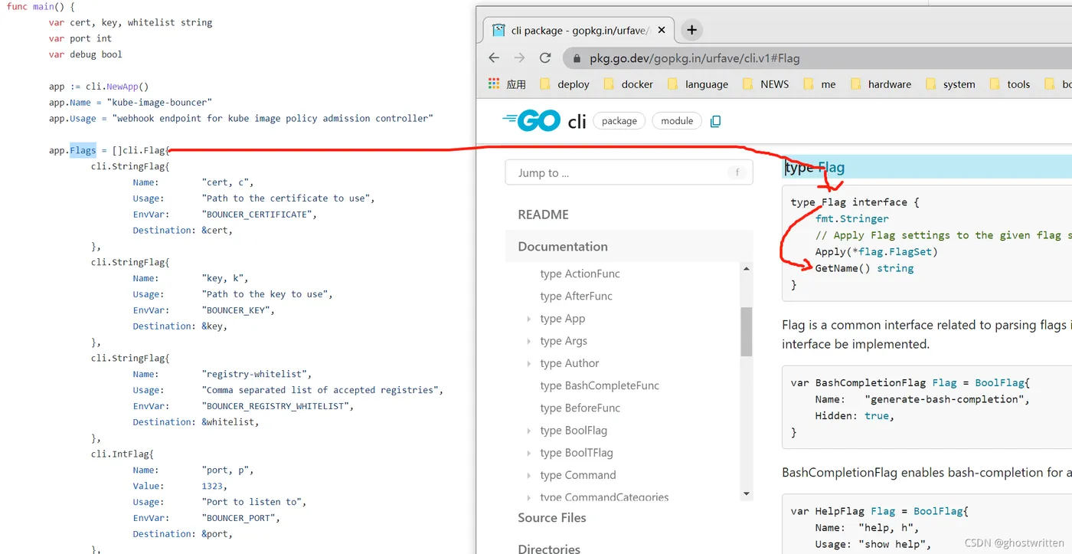Click the browser Back arrow
Viewport: 1072px width, 554px height.
494,58
